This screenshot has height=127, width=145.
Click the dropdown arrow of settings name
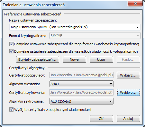[x=138, y=27]
